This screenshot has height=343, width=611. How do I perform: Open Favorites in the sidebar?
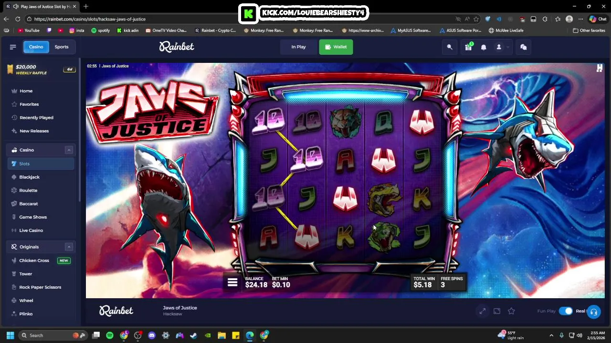coord(41,104)
